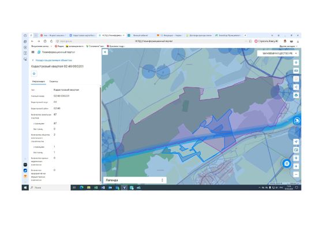Click the navigation arrow map tool
This screenshot has width=323, height=229.
click(x=296, y=142)
